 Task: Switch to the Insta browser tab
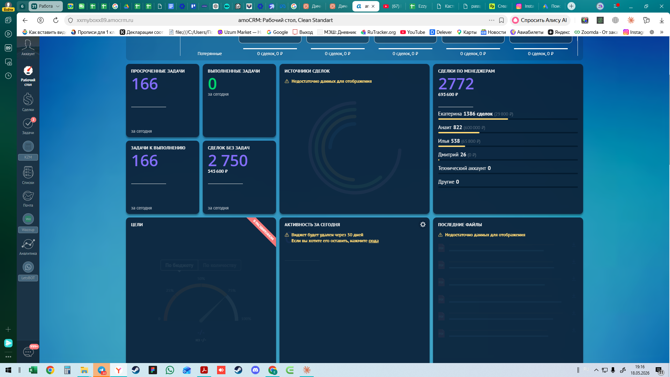tap(526, 6)
